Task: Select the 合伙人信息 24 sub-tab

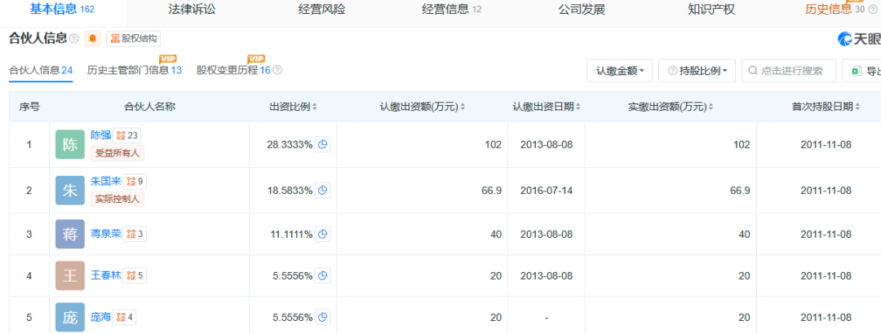Action: tap(41, 71)
